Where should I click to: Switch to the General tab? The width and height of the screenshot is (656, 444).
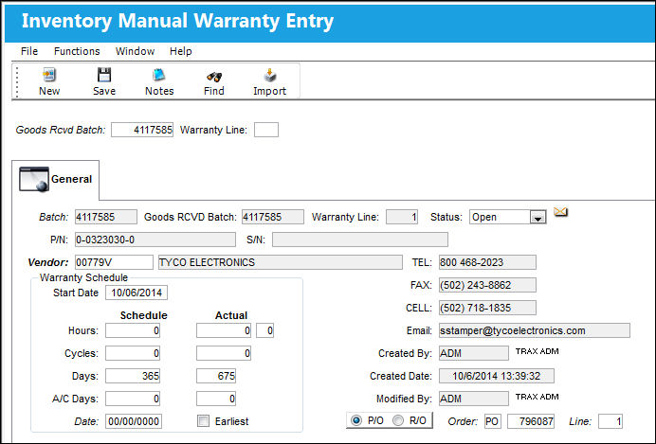56,180
